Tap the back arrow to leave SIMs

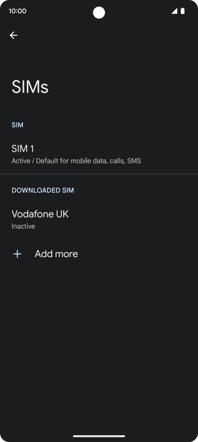(x=14, y=35)
